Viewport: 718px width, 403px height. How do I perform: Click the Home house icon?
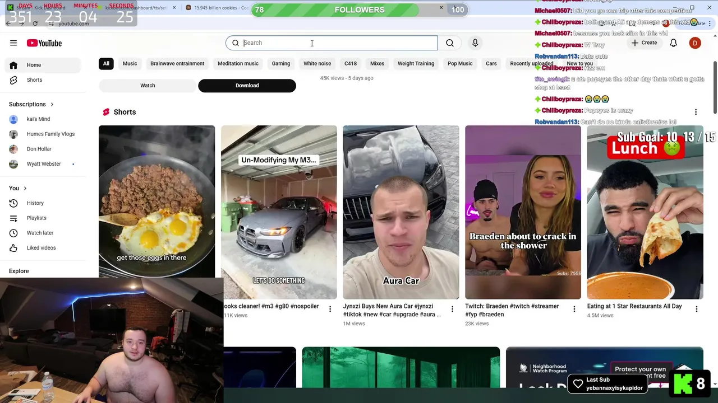[x=13, y=65]
